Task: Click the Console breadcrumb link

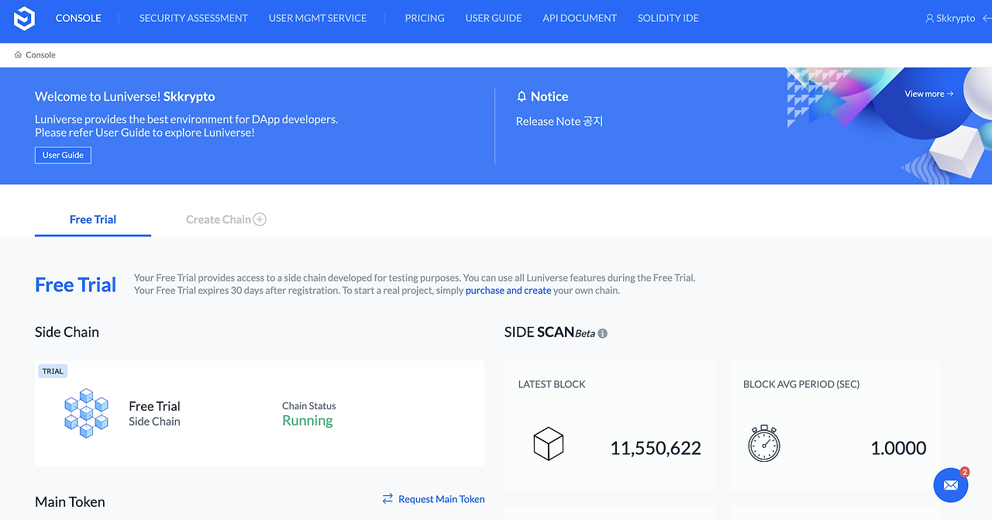Action: (40, 55)
